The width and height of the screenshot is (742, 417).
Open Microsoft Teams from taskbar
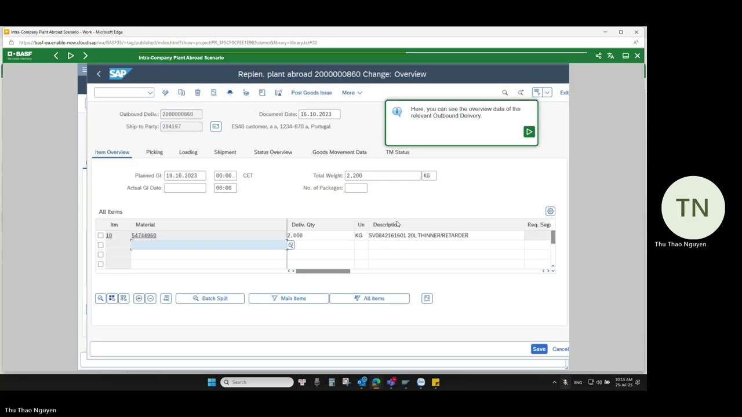coord(391,382)
